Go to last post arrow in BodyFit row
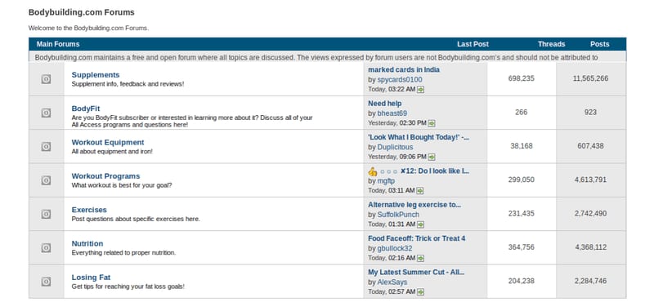 coord(432,123)
